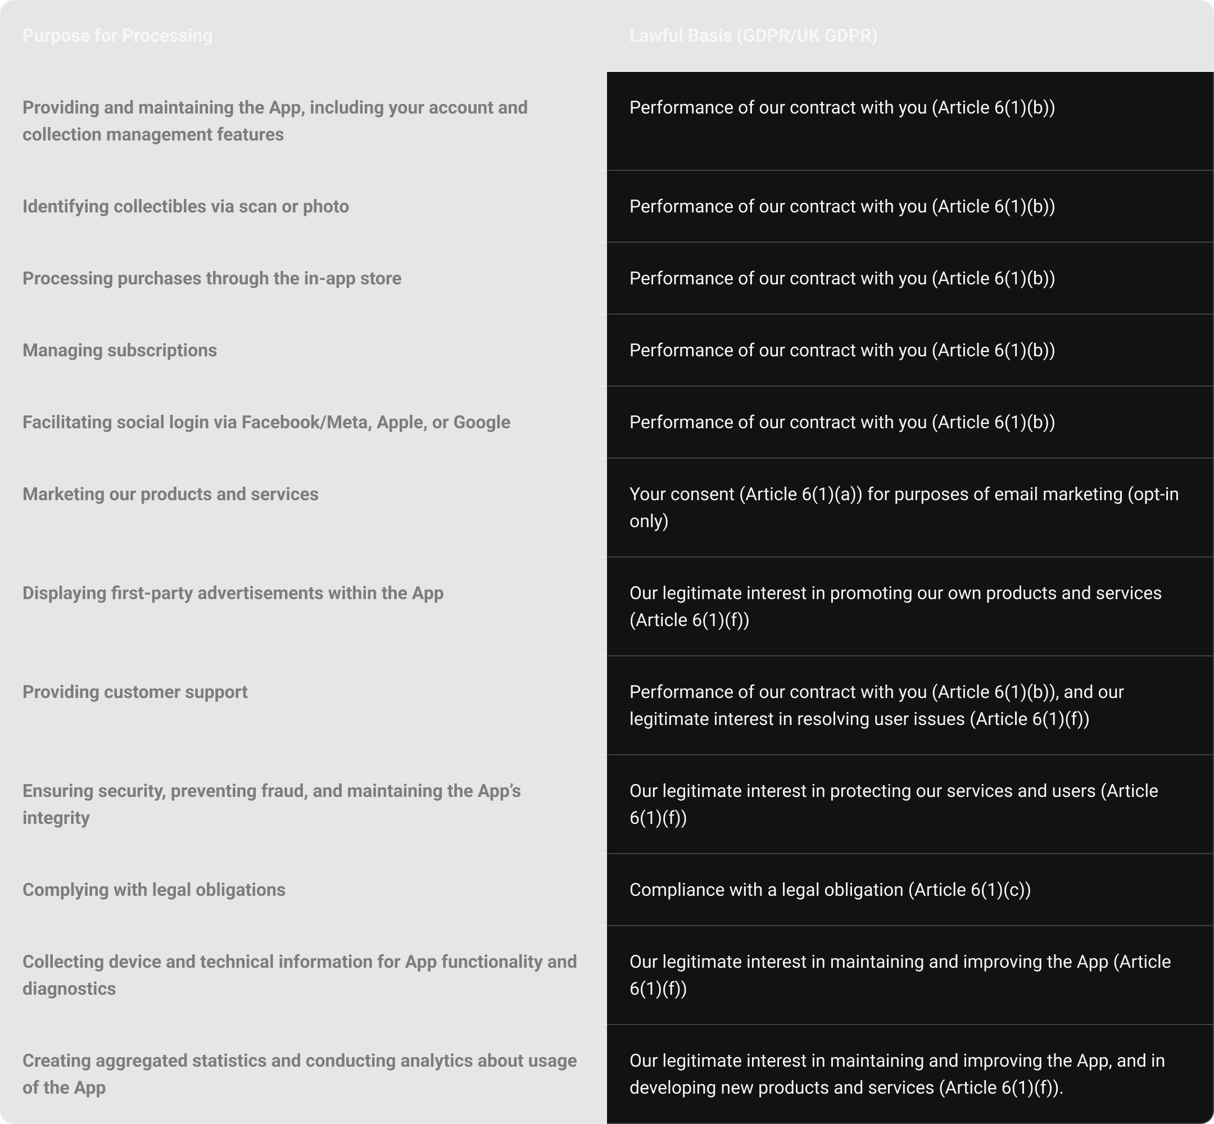Select the "Providing and maintaining the App" cell
Screen dimensions: 1214x1124
(275, 120)
